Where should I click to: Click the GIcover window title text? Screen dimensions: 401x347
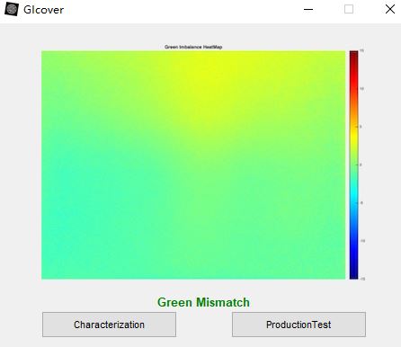tap(44, 10)
